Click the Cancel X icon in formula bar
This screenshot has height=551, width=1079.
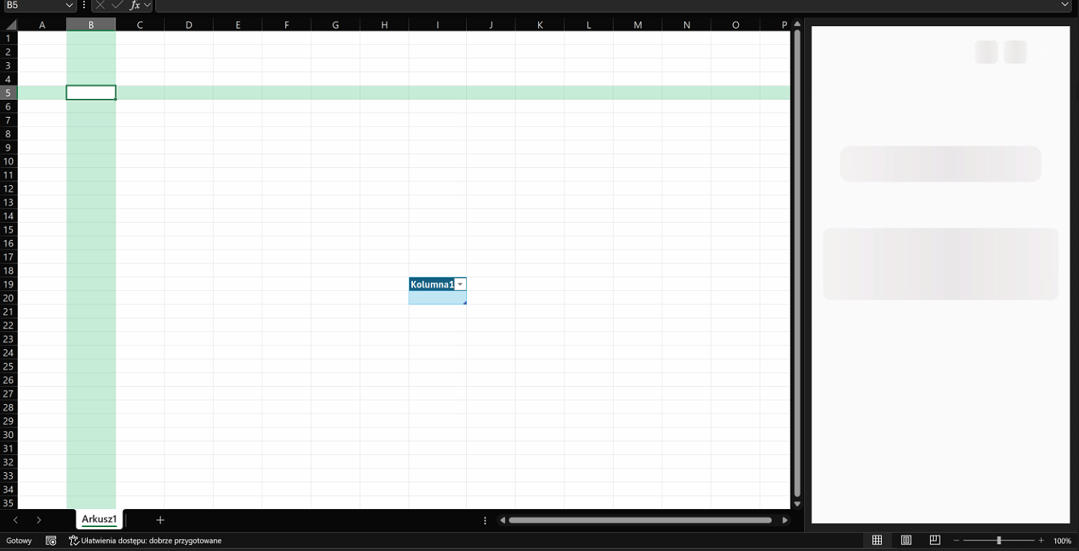(x=100, y=5)
